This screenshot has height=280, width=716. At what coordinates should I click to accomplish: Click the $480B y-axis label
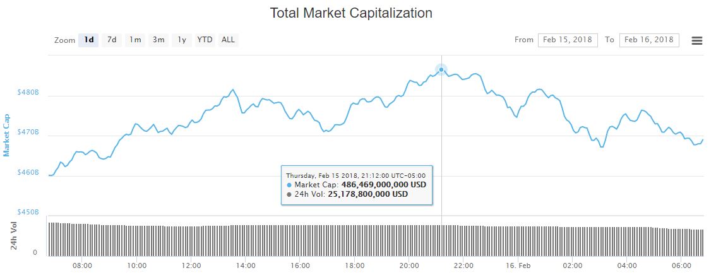[28, 92]
